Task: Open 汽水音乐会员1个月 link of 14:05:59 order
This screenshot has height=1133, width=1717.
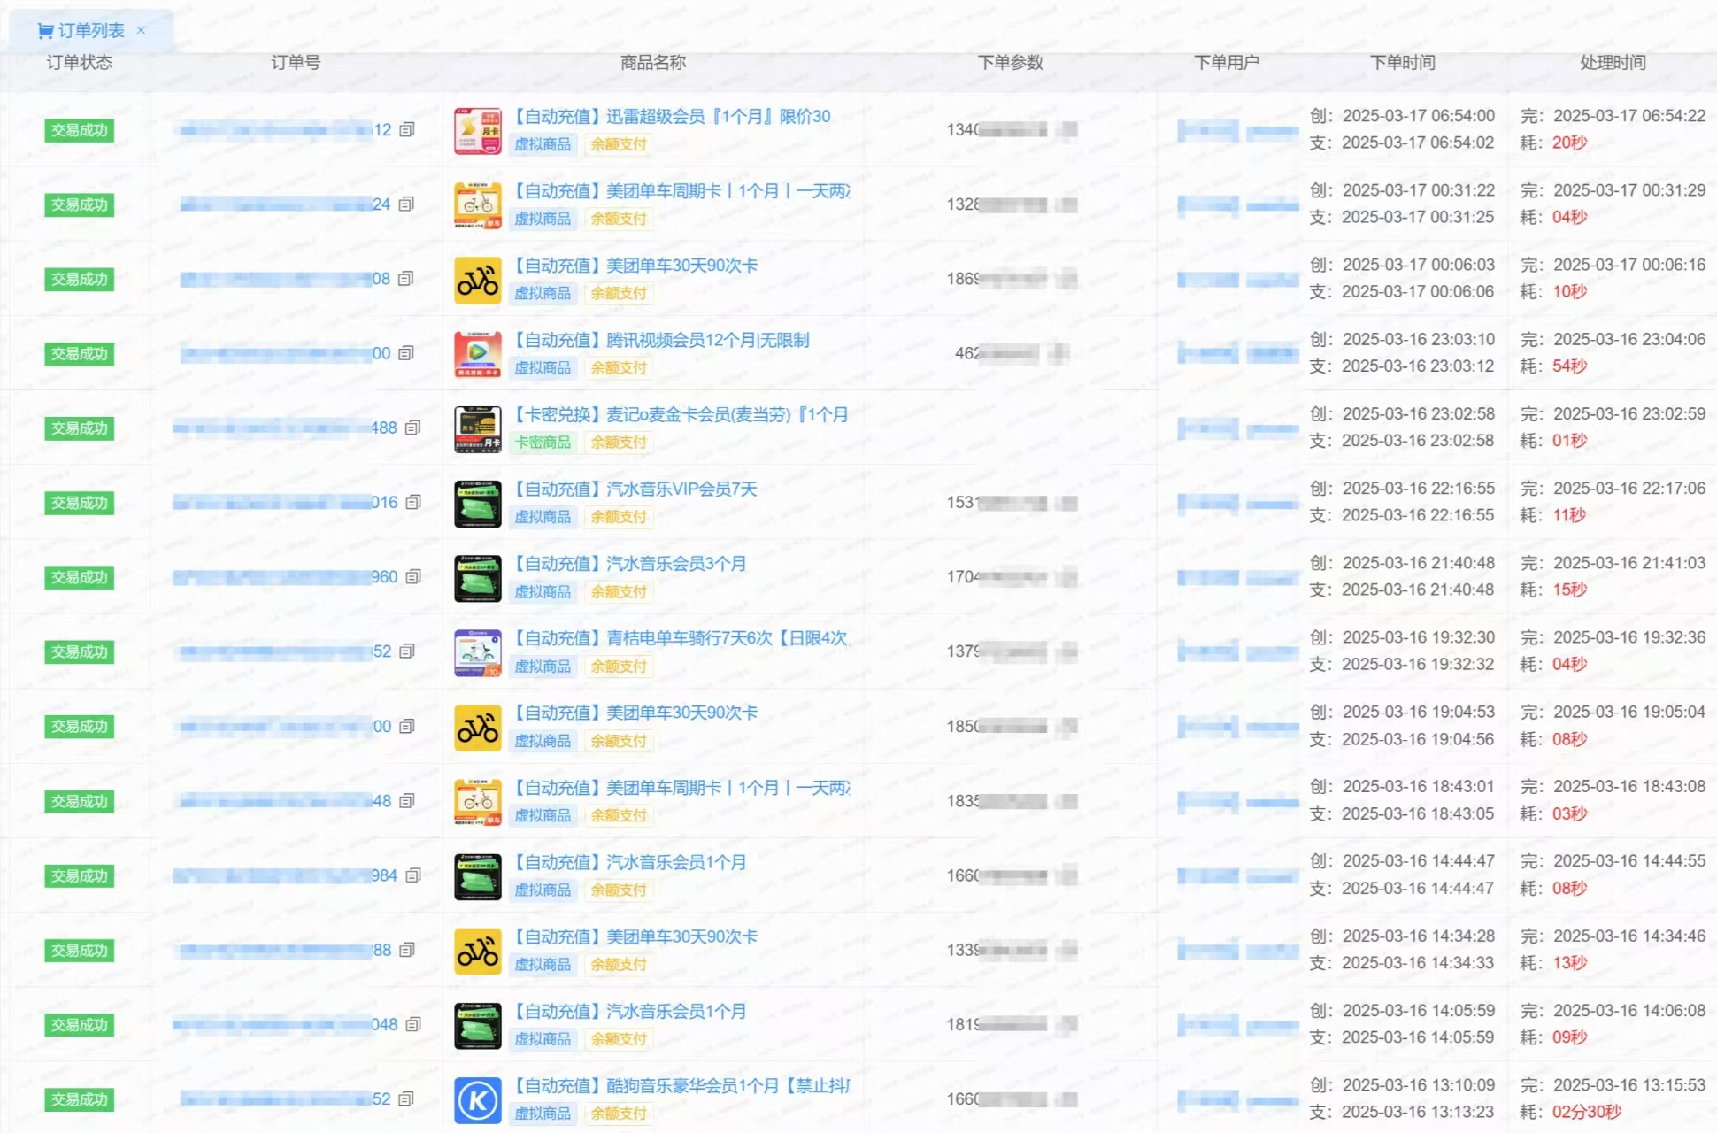Action: [629, 1012]
